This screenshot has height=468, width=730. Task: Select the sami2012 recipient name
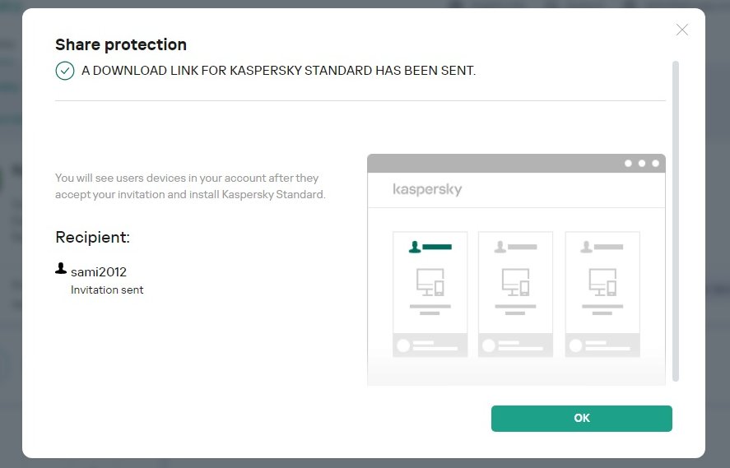coord(99,271)
